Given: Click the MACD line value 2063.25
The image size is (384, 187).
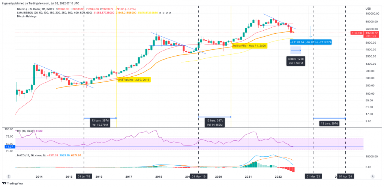Looking at the screenshot, I should [x=65, y=155].
